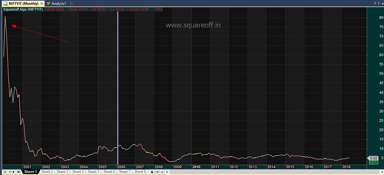The height and width of the screenshot is (175, 384).
Task: Click the 2008 label on time axis
Action: tap(159, 167)
